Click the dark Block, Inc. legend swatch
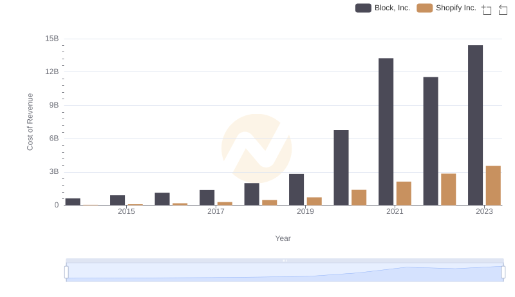 tap(363, 8)
